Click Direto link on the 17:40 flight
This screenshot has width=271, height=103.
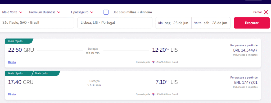click(12, 94)
